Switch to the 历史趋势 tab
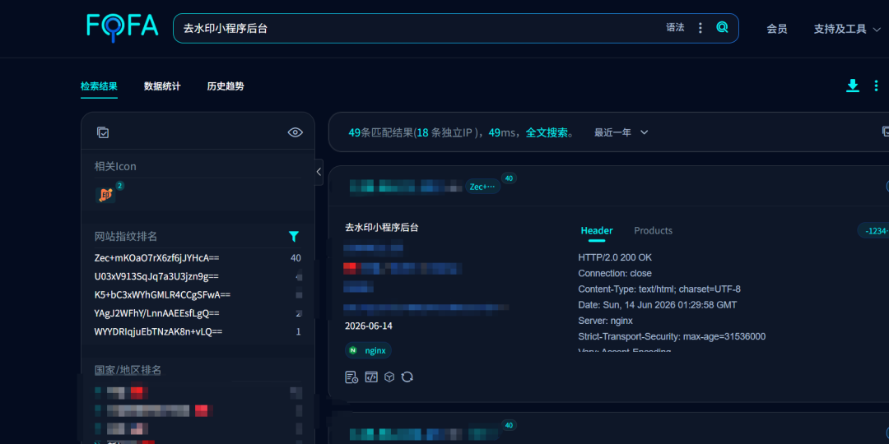889x444 pixels. click(226, 86)
